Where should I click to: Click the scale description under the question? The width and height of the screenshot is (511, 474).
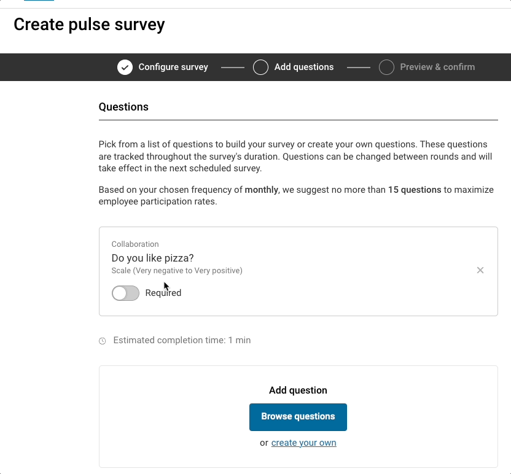point(177,270)
